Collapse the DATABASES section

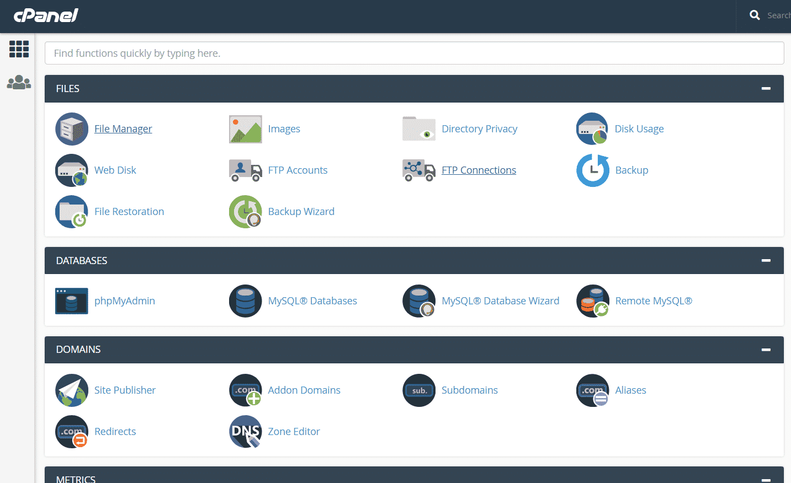click(x=766, y=261)
